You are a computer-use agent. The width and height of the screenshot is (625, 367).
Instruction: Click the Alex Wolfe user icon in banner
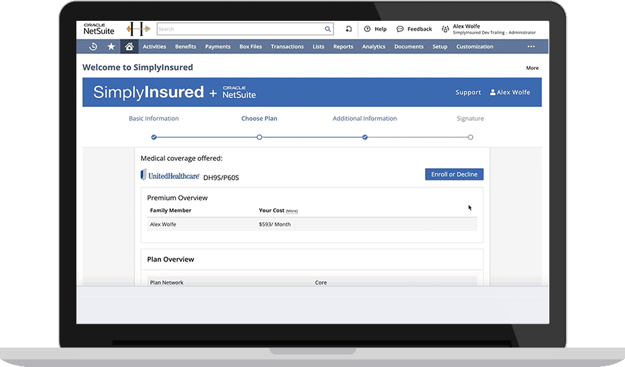coord(492,92)
